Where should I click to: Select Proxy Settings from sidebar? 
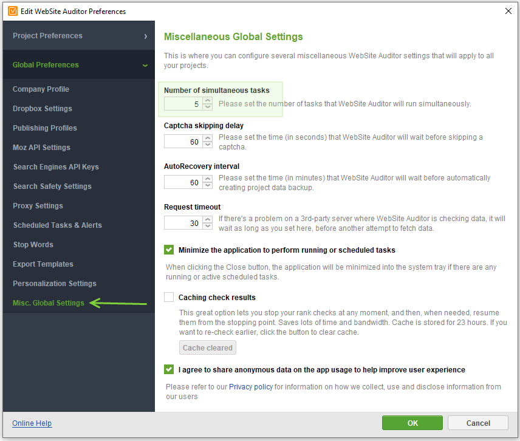tap(38, 206)
